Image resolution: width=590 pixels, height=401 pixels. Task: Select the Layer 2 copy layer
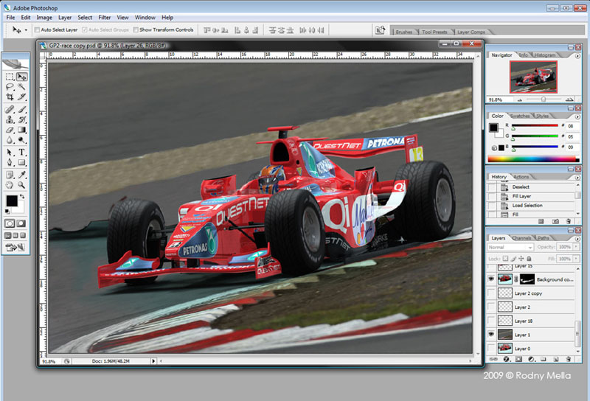tap(527, 293)
